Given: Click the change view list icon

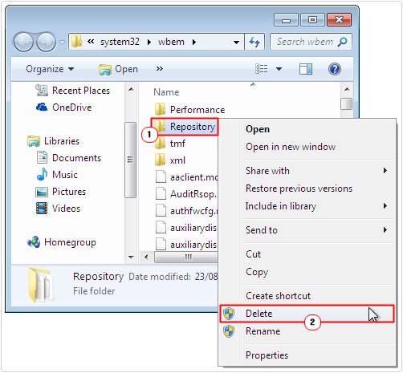Looking at the screenshot, I should click(262, 69).
